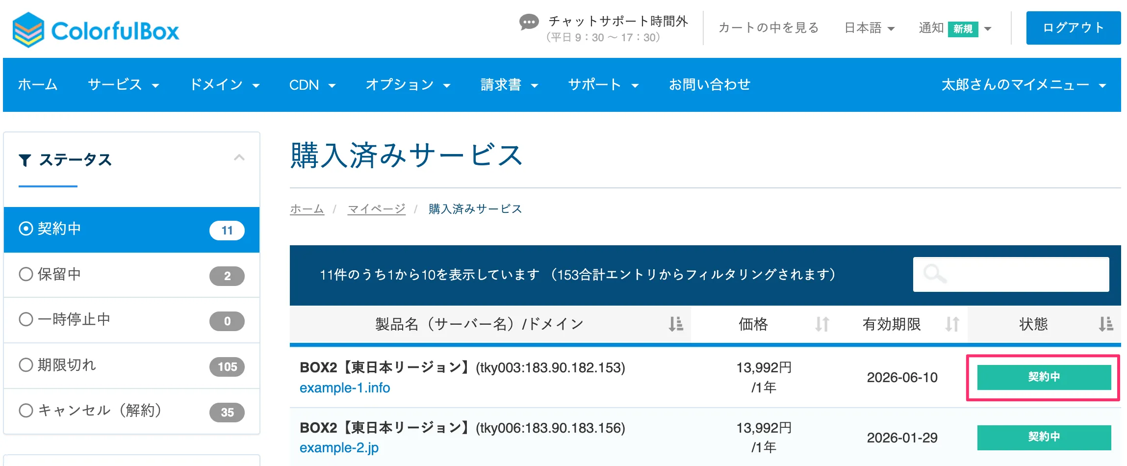
Task: Click the ホーム breadcrumb link
Action: (307, 209)
